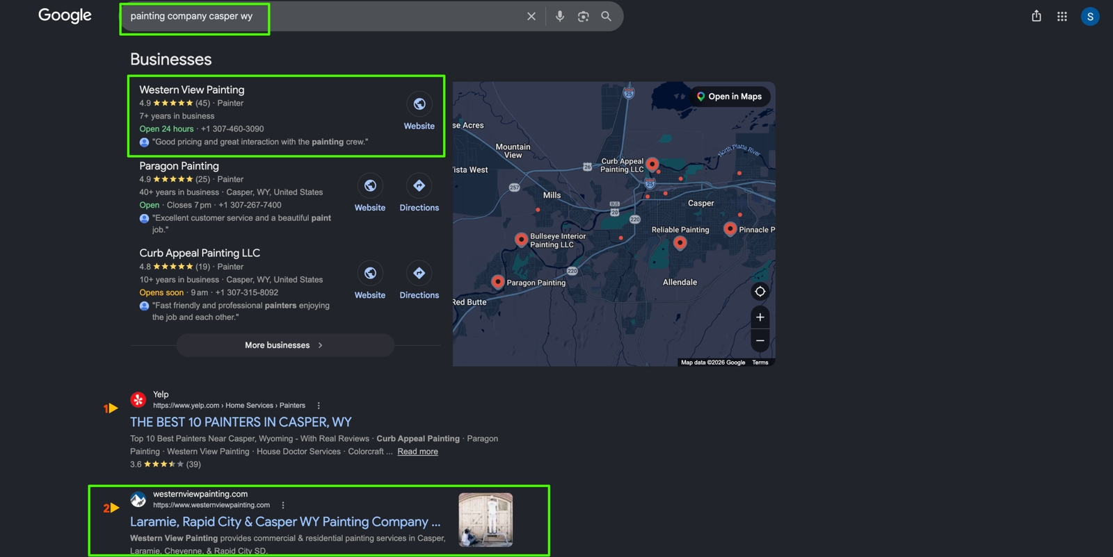1113x557 pixels.
Task: Click Read more in Yelp snippet
Action: [417, 451]
